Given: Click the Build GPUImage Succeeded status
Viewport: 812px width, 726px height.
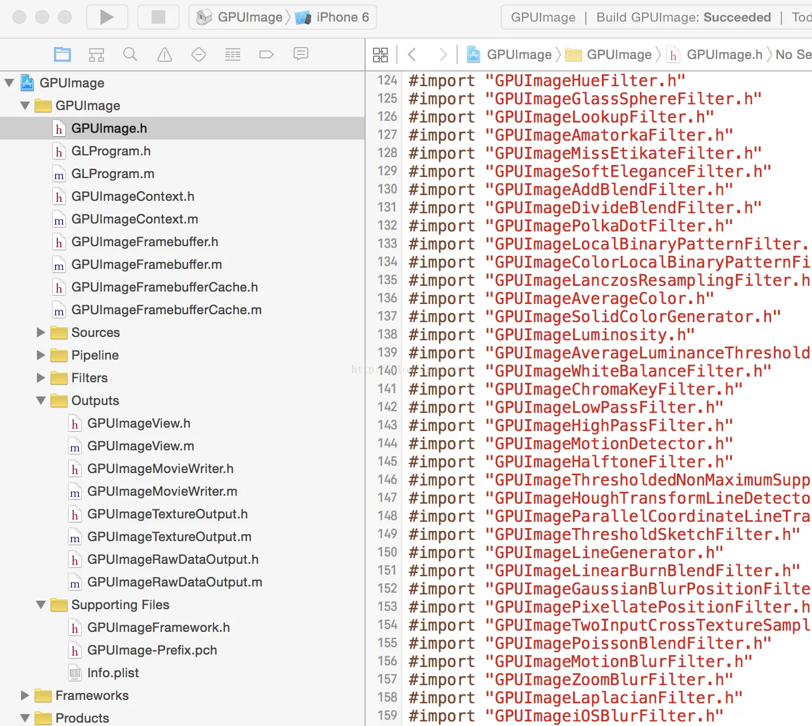Looking at the screenshot, I should (x=684, y=17).
